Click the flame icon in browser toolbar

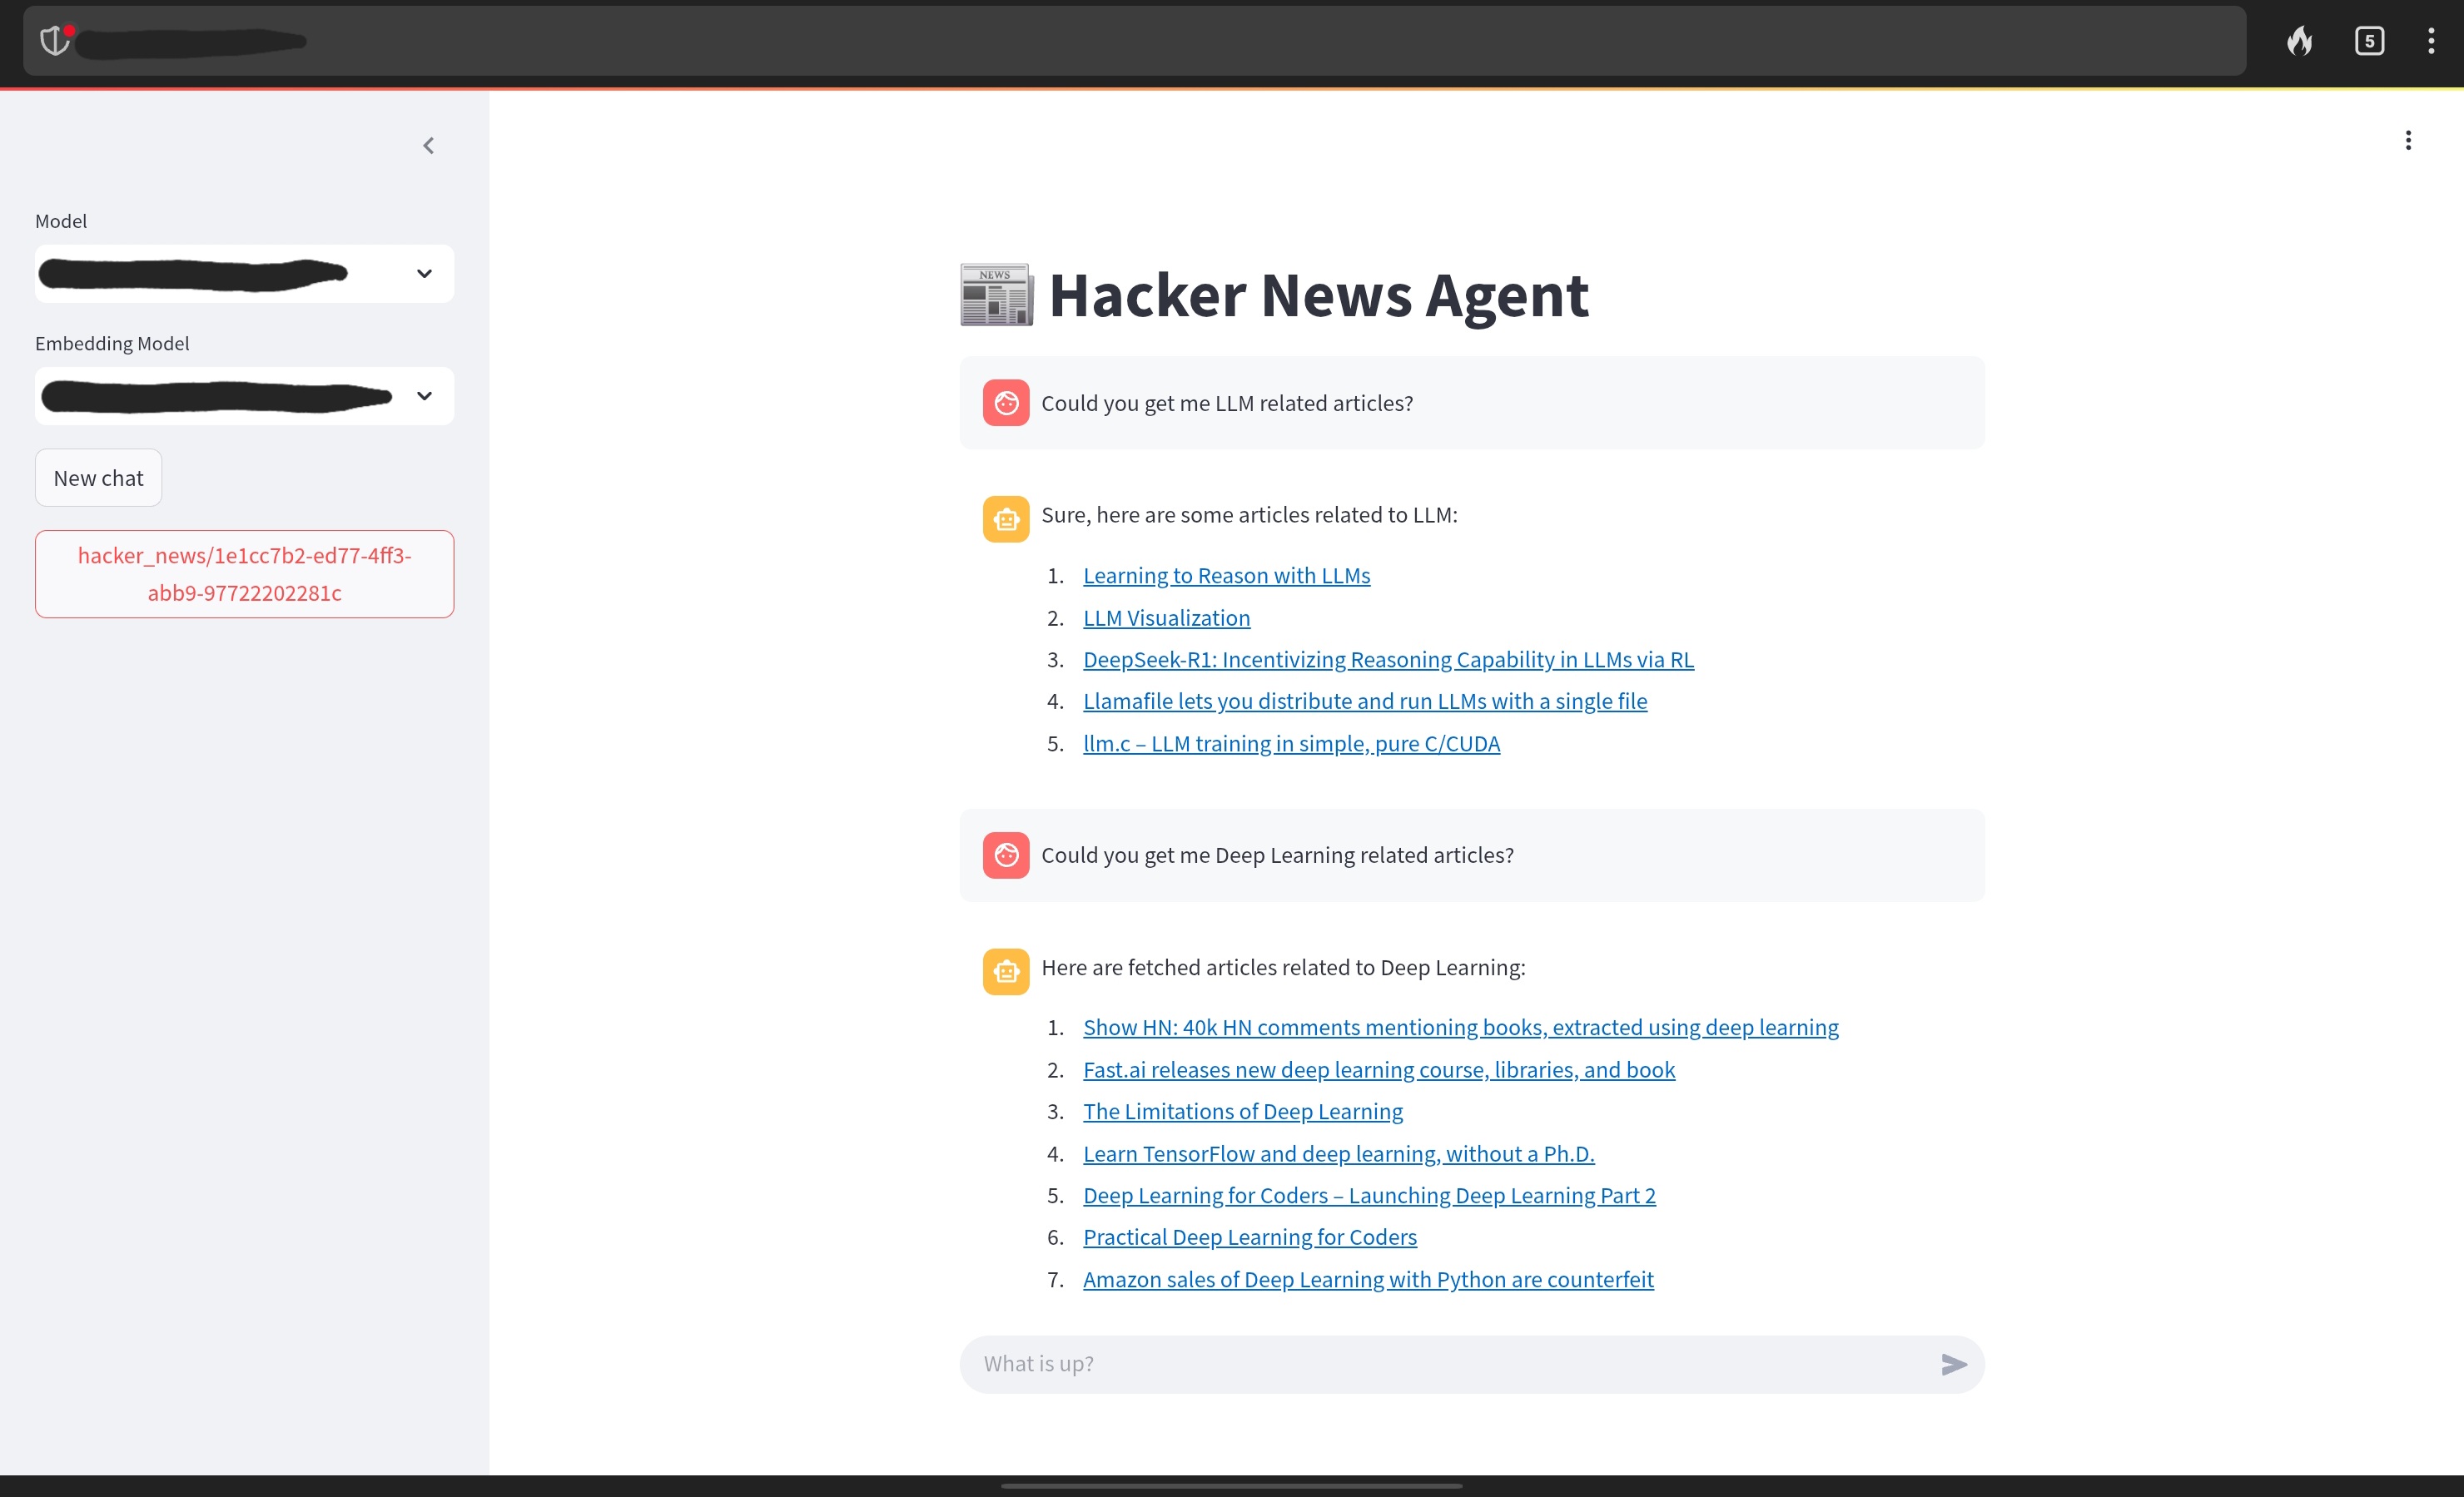pos(2299,41)
